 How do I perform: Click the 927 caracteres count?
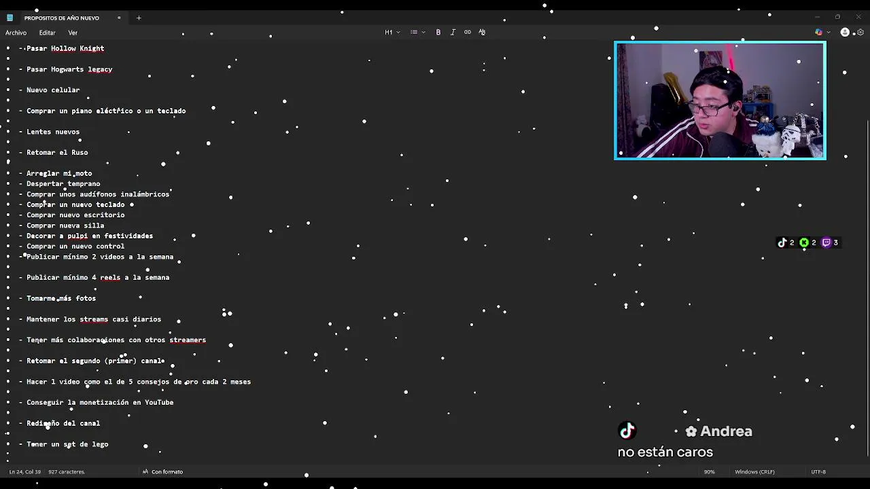click(67, 471)
